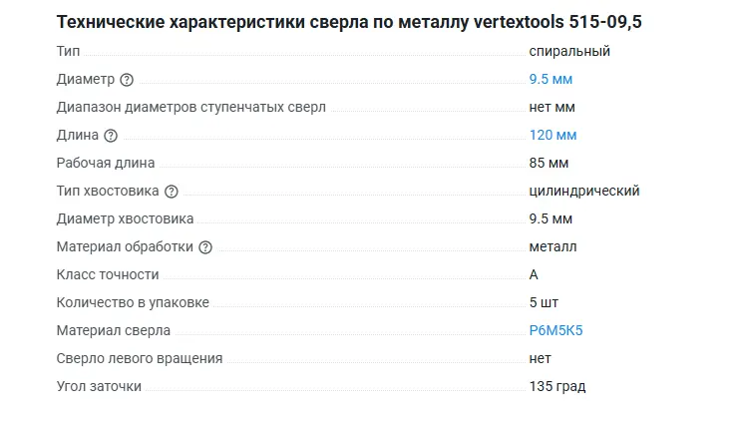Click the 135 град sharpening angle value
Viewport: 740px width, 424px height.
pos(557,386)
